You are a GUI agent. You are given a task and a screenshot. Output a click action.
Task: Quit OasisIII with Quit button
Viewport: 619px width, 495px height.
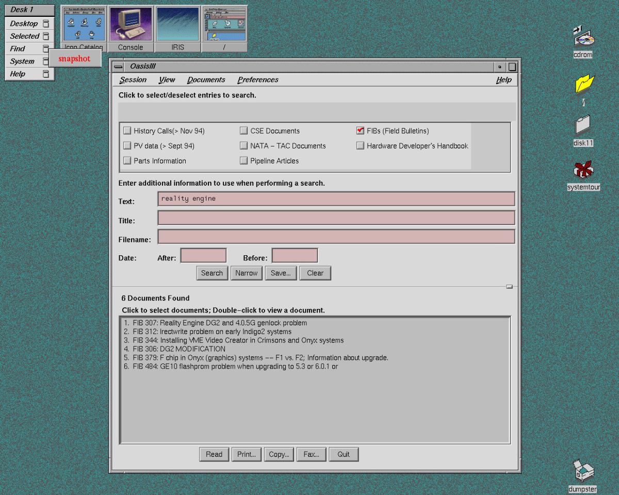[x=344, y=454]
